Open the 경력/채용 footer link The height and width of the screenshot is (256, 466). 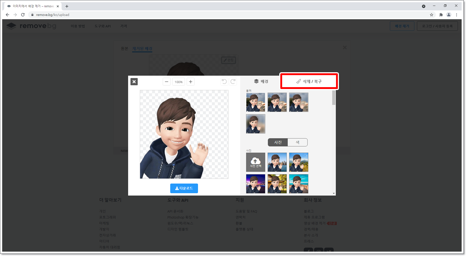tap(311, 229)
